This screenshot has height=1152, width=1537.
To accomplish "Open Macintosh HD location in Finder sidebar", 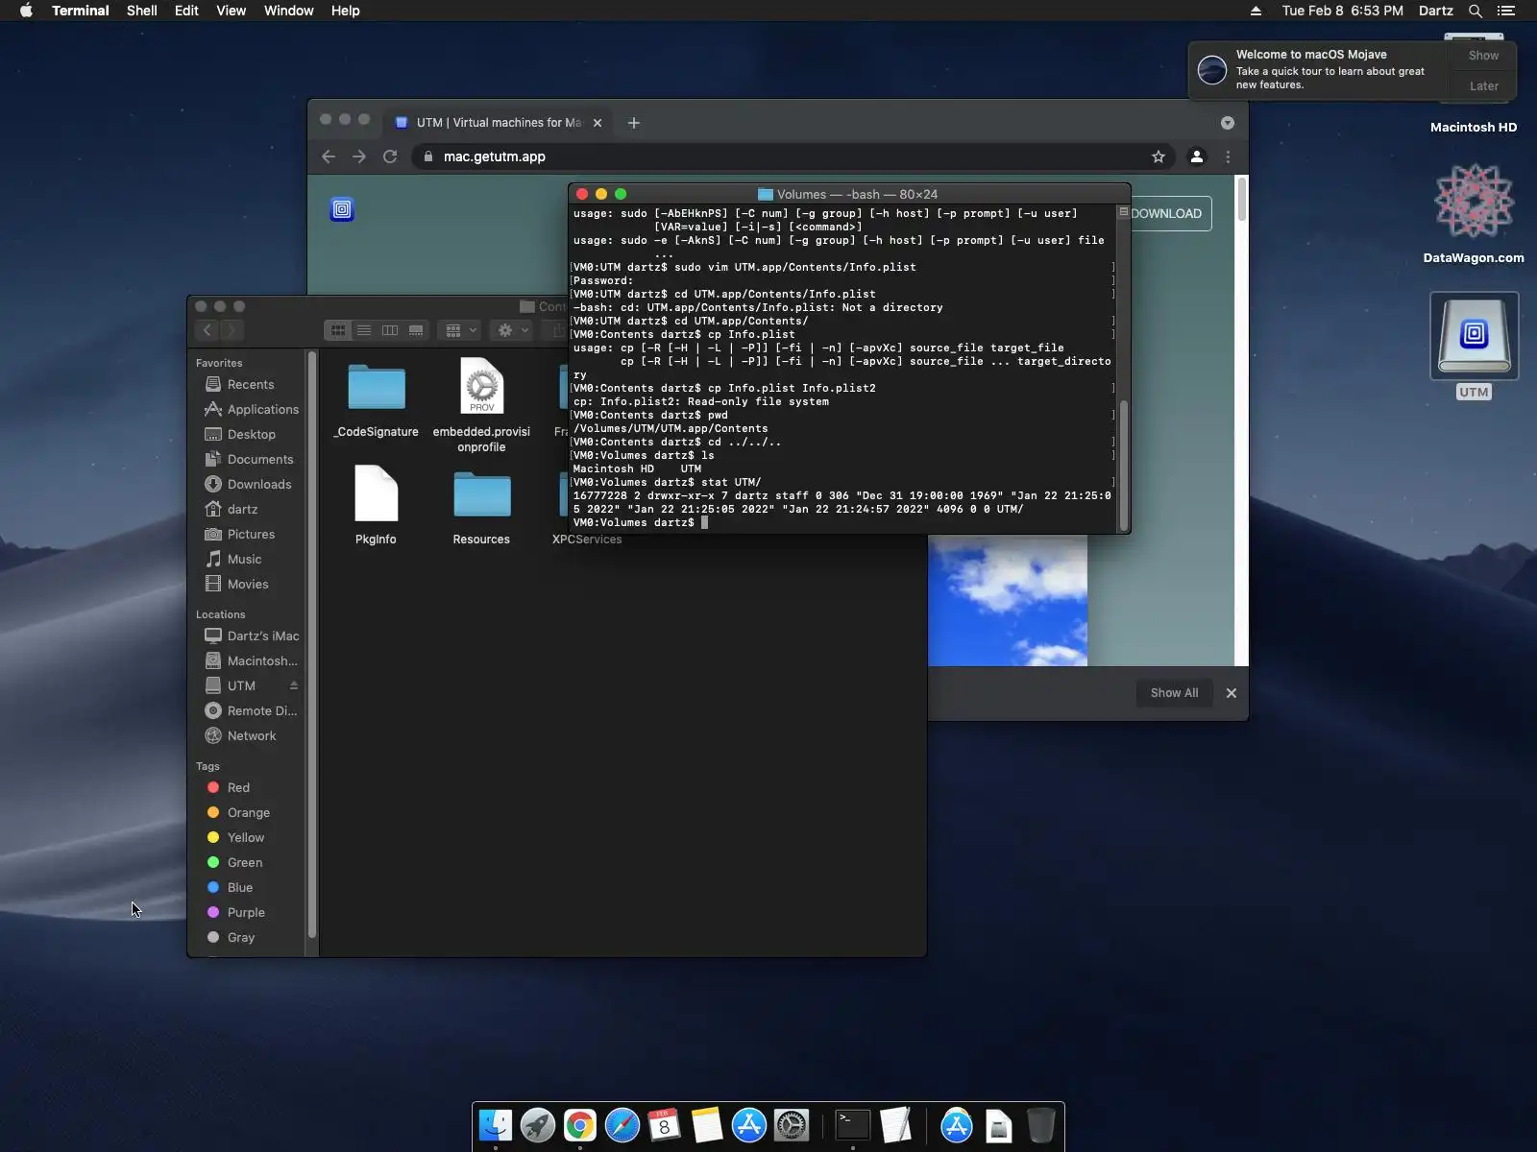I will 251,660.
